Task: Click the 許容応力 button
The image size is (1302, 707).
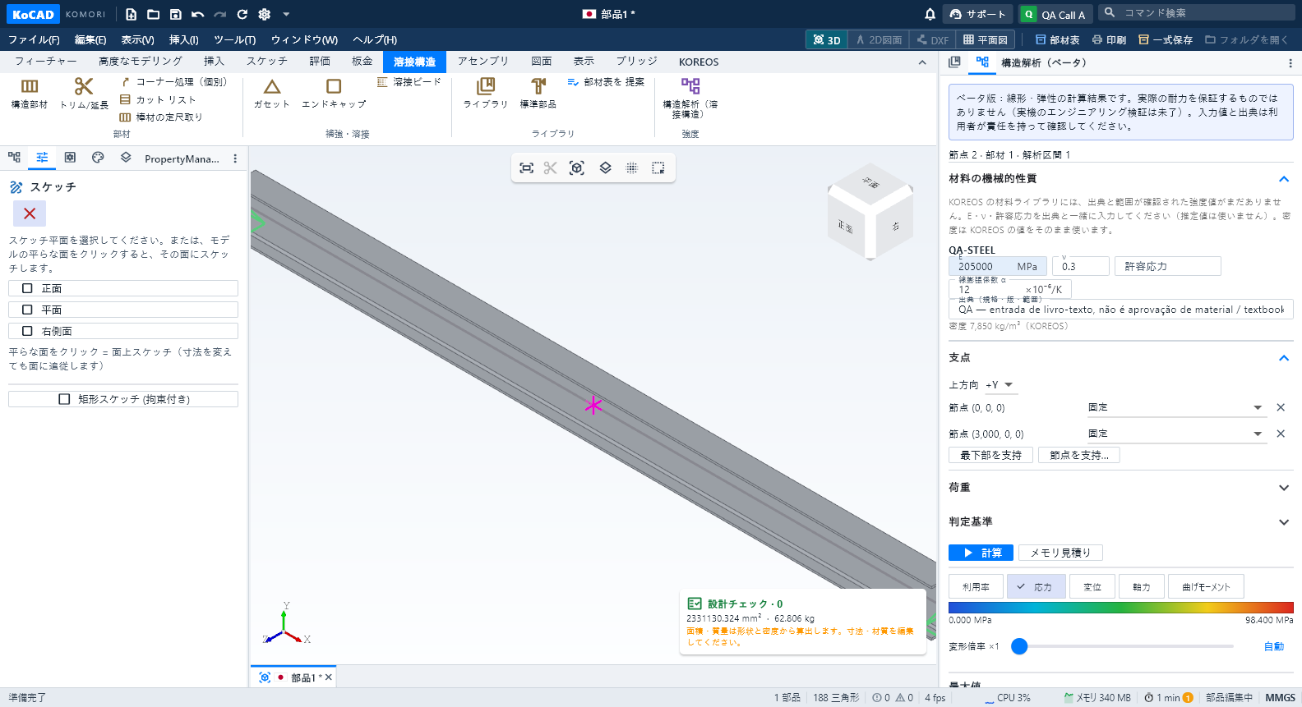Action: (1168, 266)
